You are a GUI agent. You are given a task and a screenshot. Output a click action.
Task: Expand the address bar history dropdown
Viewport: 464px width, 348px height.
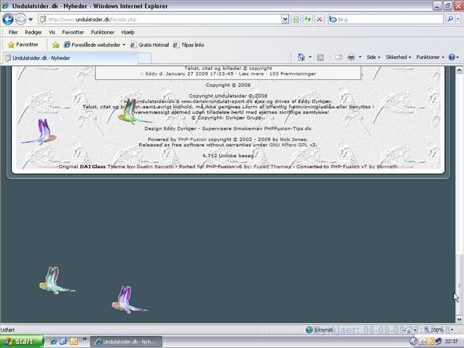coord(285,19)
